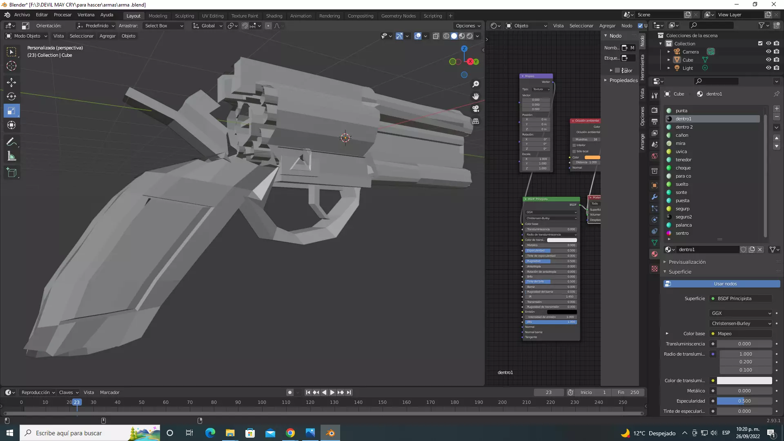Open the GGX distribution dropdown in properties
The image size is (784, 441).
point(741,313)
